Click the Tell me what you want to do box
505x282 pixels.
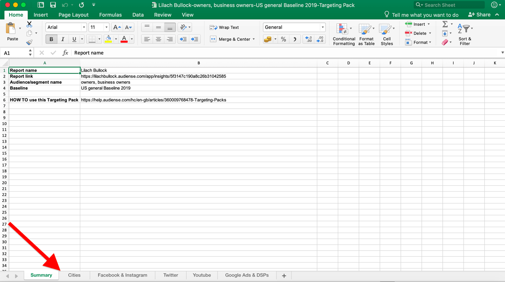pos(421,15)
